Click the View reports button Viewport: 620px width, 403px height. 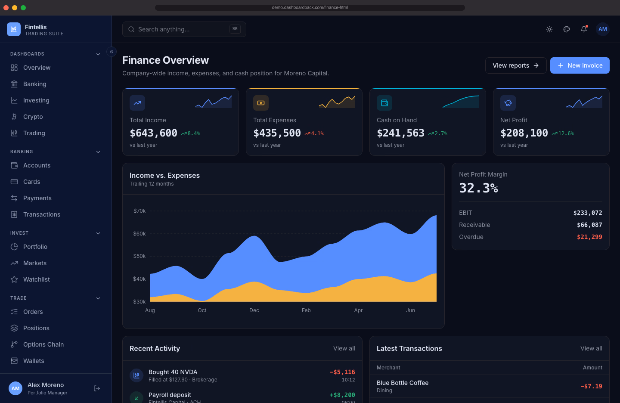point(516,65)
